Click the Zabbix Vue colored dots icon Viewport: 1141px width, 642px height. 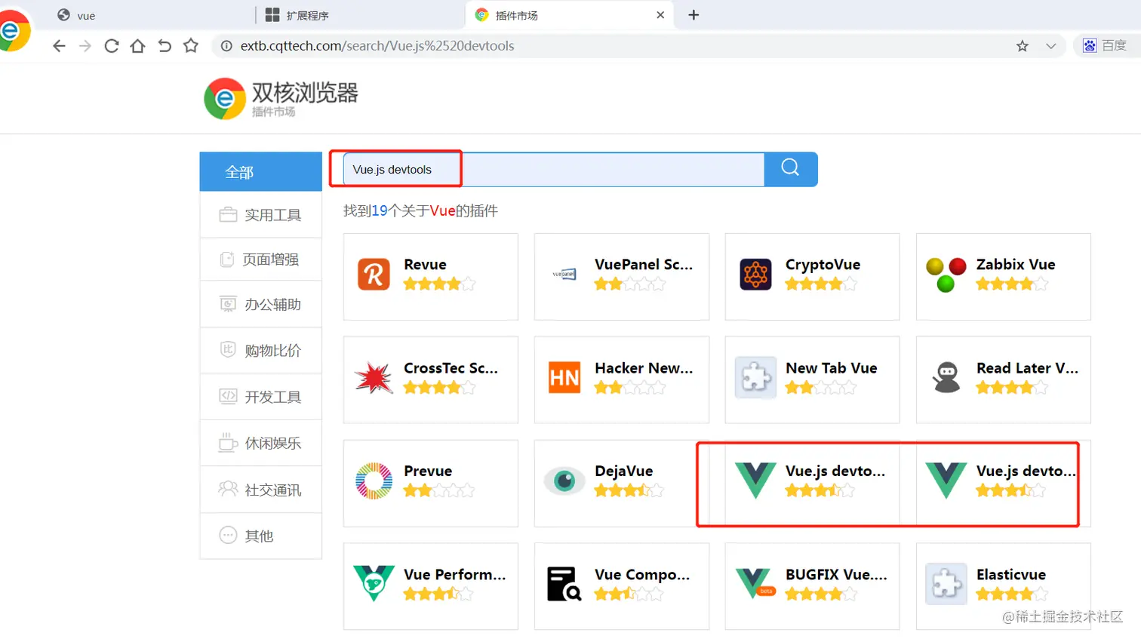coord(946,275)
